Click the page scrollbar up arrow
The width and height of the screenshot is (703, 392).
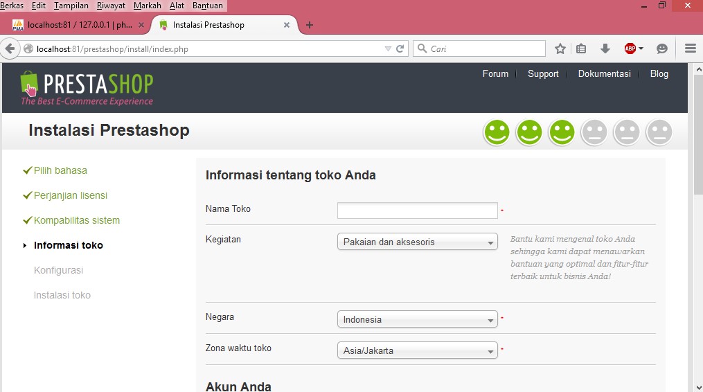click(699, 69)
